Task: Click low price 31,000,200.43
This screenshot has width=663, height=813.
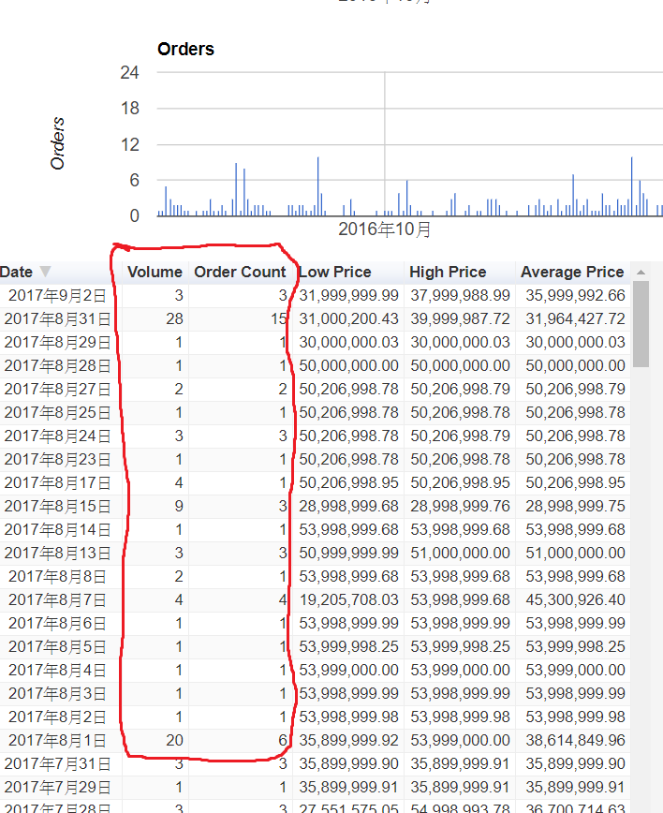Action: tap(349, 318)
